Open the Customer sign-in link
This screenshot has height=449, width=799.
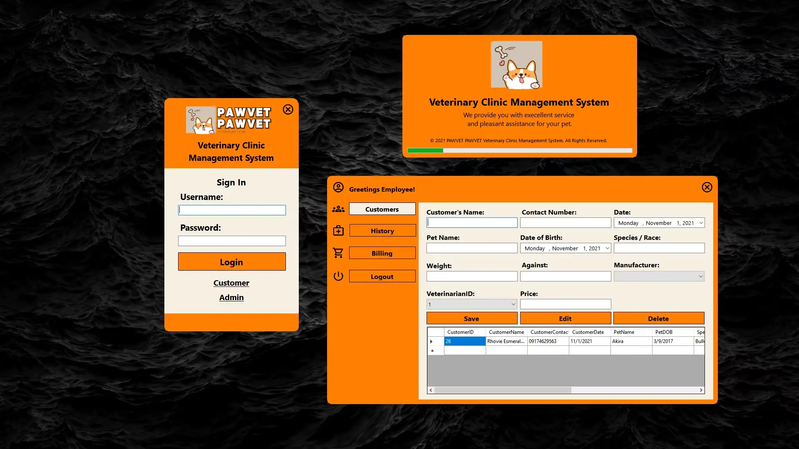[x=231, y=283]
